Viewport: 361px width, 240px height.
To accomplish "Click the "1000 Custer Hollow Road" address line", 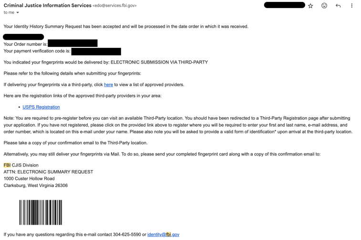I will [29, 179].
